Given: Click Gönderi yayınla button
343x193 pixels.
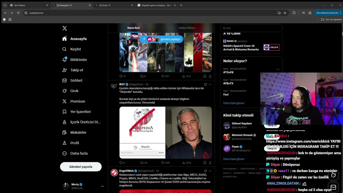Looking at the screenshot, I should [x=81, y=167].
